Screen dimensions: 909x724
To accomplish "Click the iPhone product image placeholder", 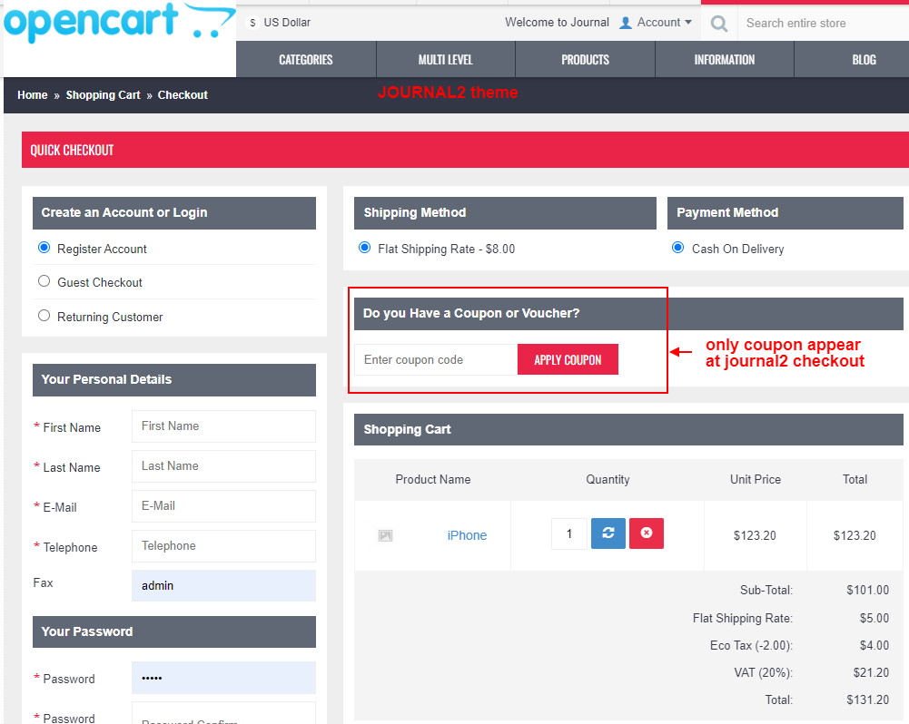I will click(x=385, y=535).
